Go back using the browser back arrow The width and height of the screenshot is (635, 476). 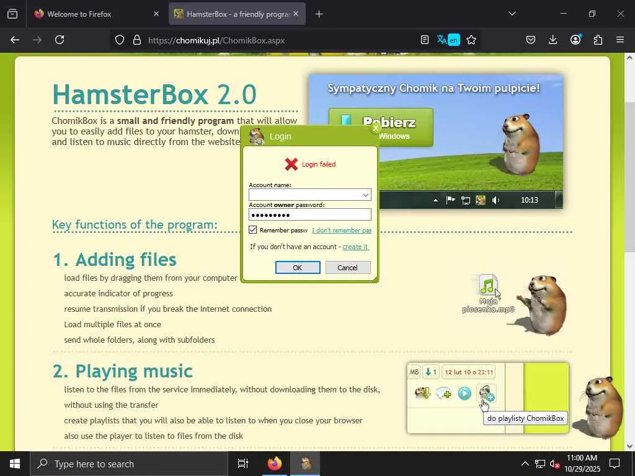(15, 40)
